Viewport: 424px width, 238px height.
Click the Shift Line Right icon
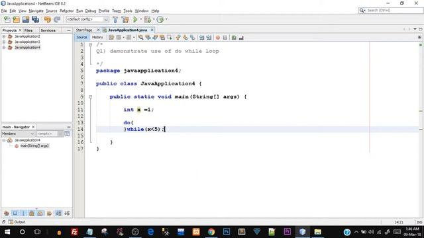pos(209,38)
